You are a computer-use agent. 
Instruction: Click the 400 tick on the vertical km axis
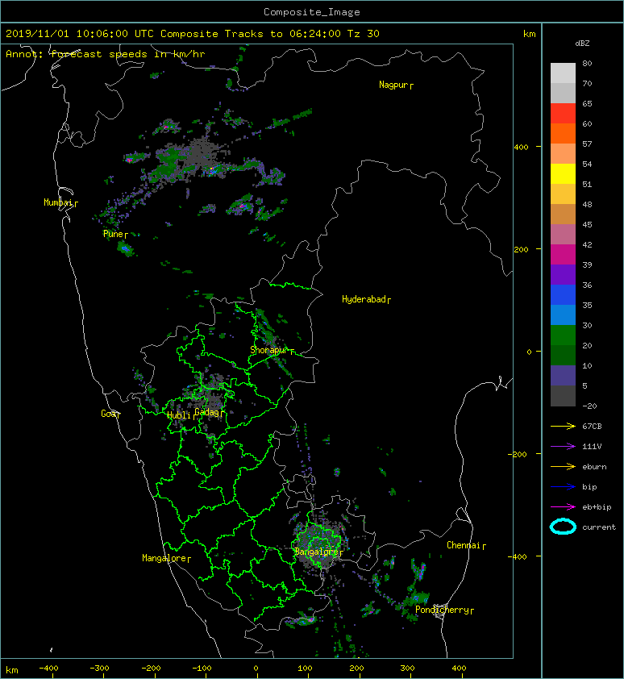coord(522,148)
